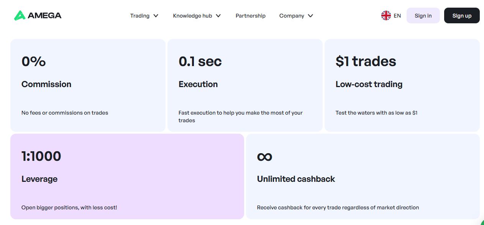Open the Trading menu
Image resolution: width=484 pixels, height=225 pixels.
coord(140,16)
